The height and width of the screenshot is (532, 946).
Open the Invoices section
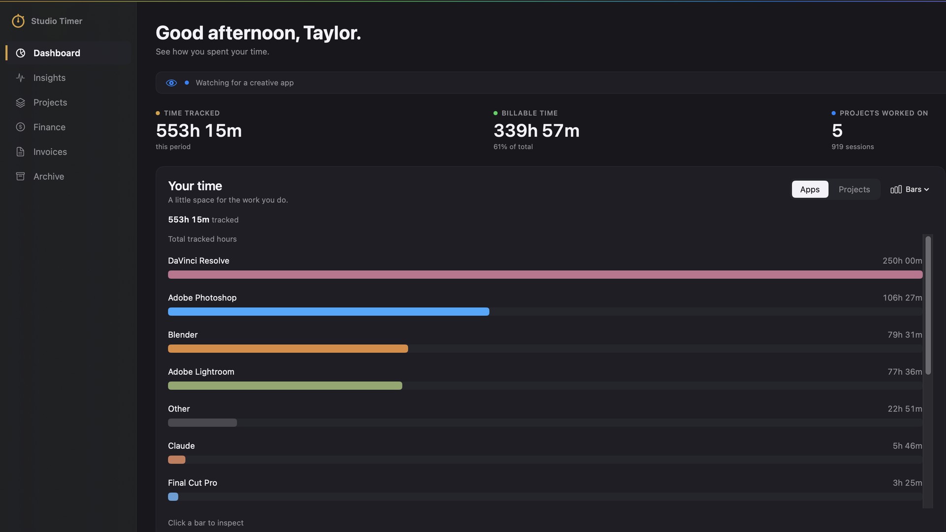click(x=68, y=152)
